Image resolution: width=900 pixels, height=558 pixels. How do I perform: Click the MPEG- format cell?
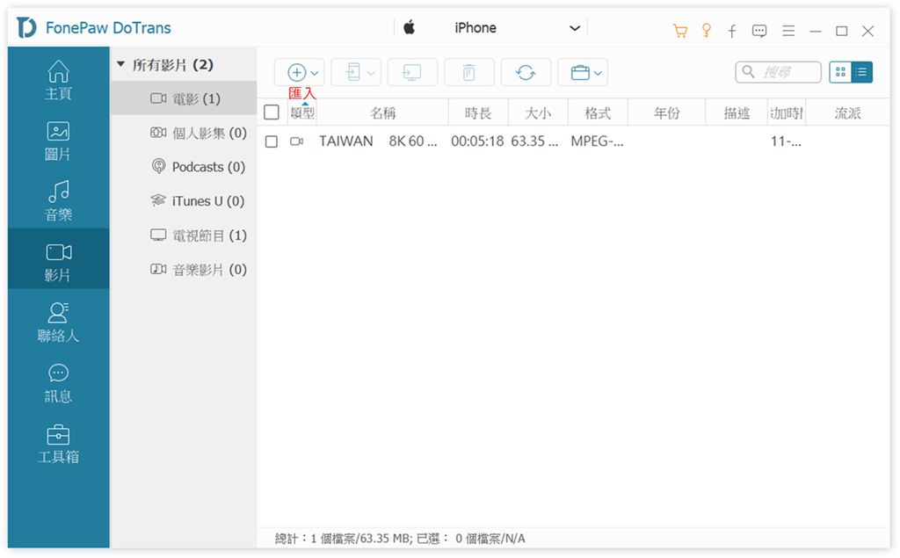[597, 141]
